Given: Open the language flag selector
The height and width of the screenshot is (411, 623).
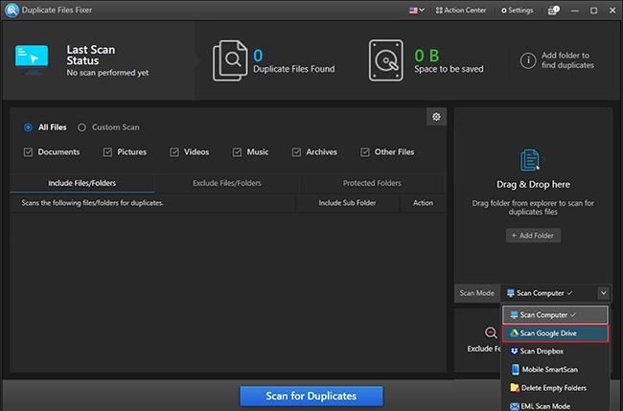Looking at the screenshot, I should pos(416,11).
